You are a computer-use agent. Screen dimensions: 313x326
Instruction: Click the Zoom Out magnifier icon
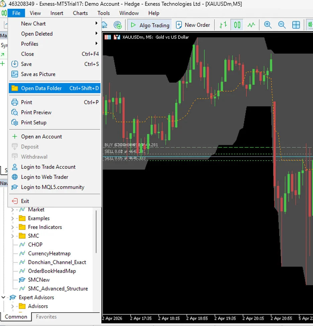point(282,25)
